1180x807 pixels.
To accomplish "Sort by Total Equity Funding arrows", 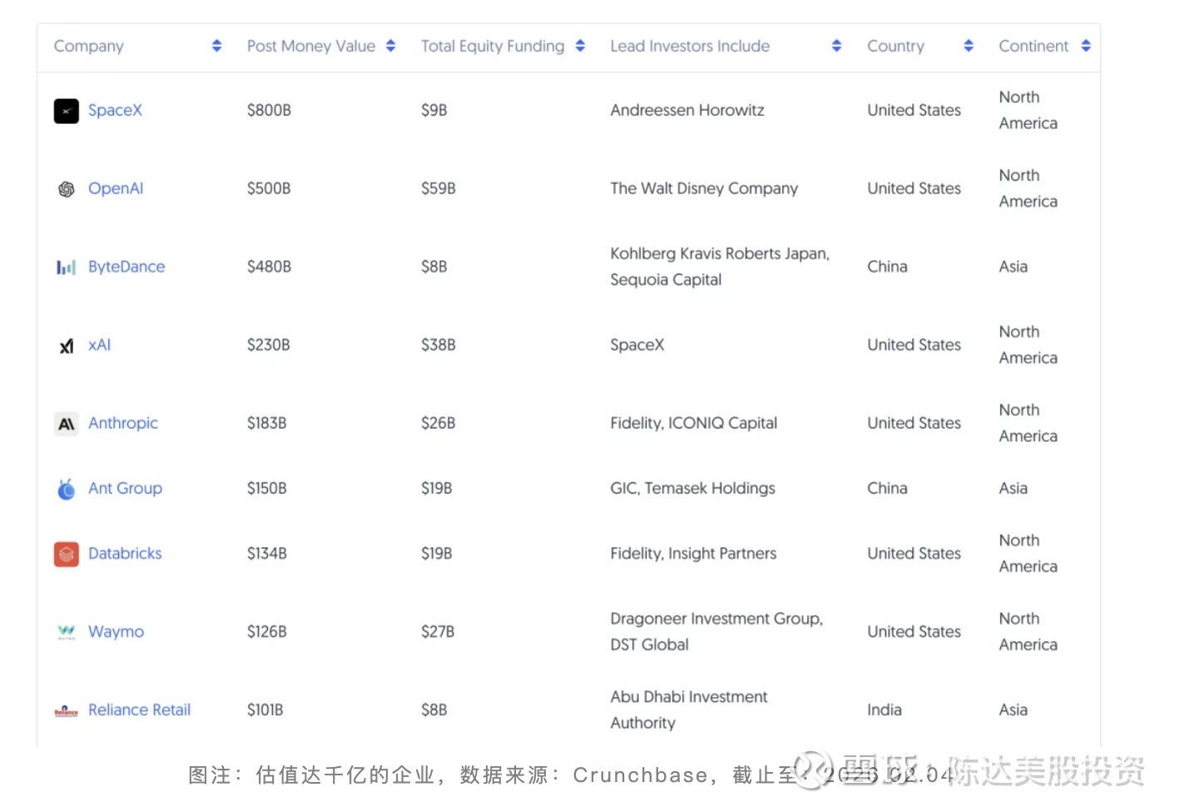I will click(x=581, y=46).
